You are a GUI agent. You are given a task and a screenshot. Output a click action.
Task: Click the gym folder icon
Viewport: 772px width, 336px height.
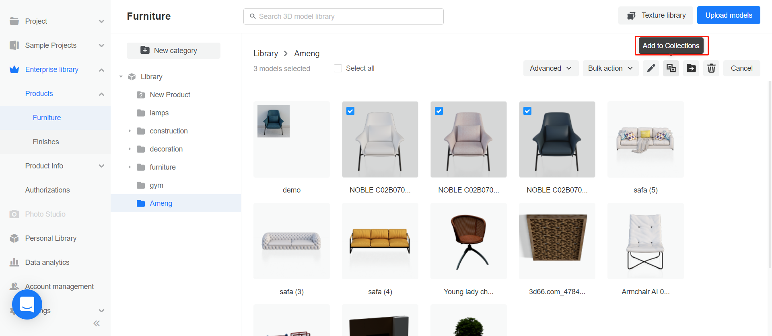[x=141, y=185]
